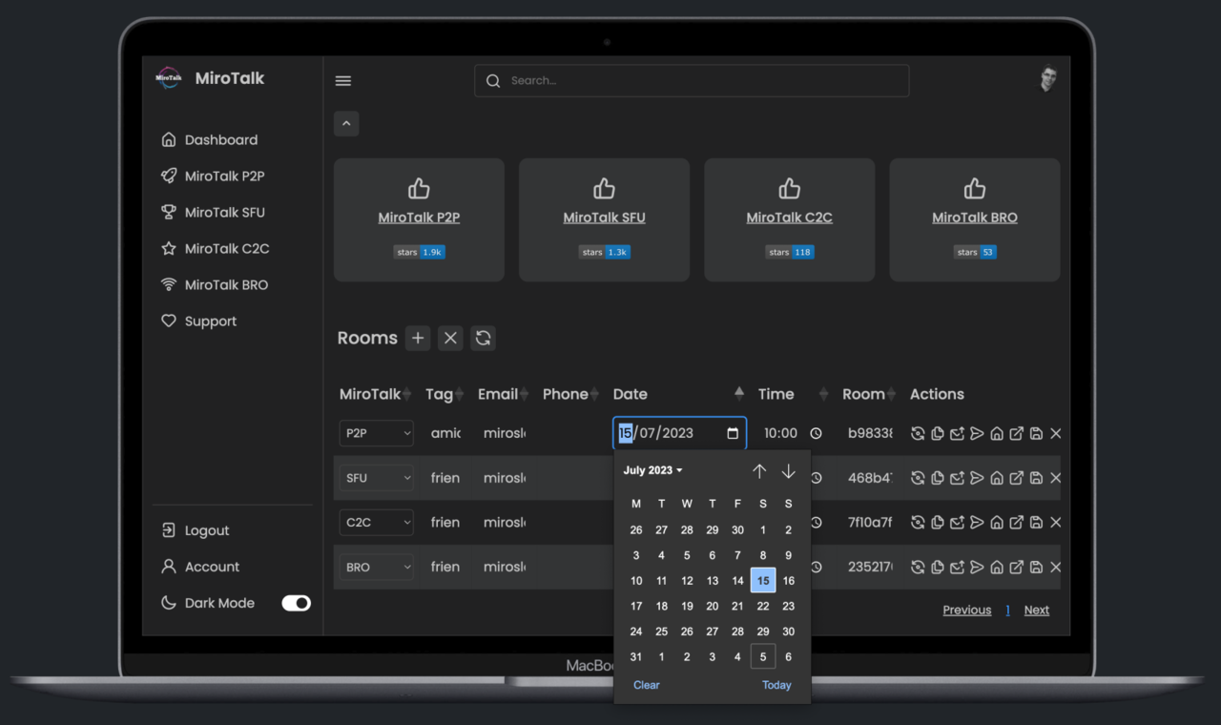The image size is (1221, 725).
Task: Click the 15/07/2023 date field in the P2P row
Action: tap(679, 433)
